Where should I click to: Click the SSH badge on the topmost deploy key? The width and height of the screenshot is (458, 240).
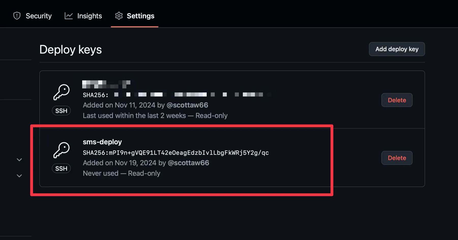click(x=61, y=110)
